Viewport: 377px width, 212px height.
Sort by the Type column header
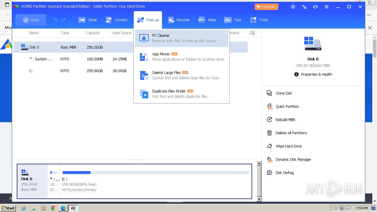click(65, 33)
